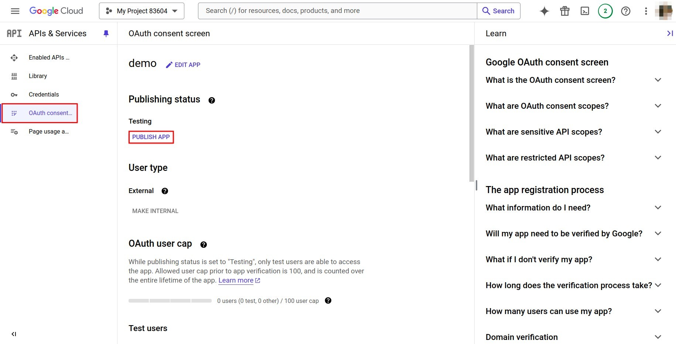This screenshot has height=344, width=676.
Task: Activate Cloud Shell terminal icon
Action: coord(585,11)
